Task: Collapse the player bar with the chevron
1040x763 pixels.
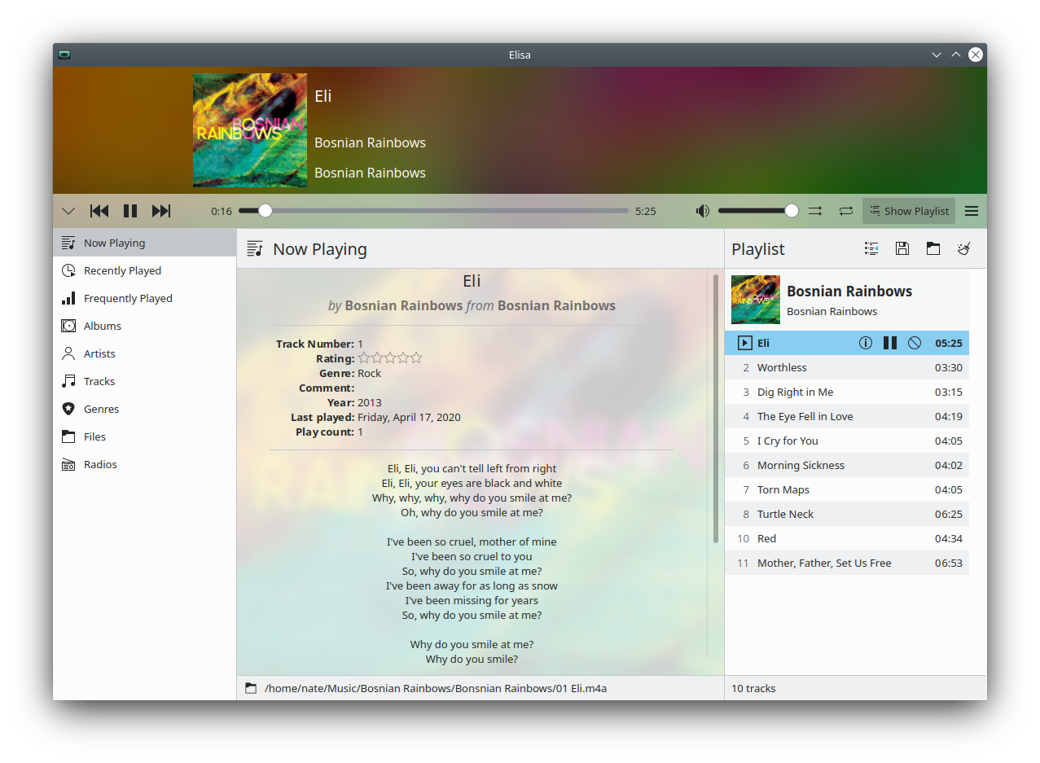Action: 68,210
